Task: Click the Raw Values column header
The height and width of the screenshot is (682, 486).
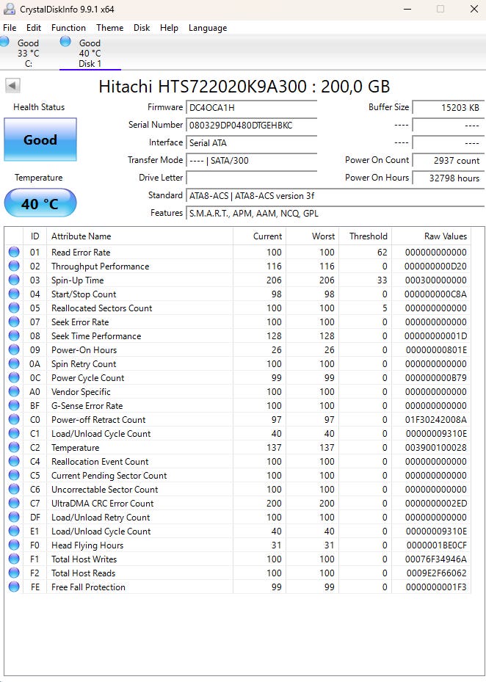Action: click(x=431, y=236)
